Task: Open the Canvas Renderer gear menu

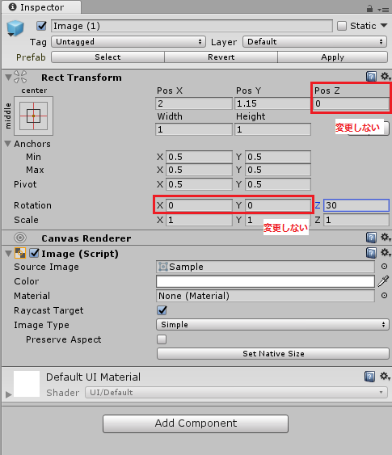Action: [386, 238]
